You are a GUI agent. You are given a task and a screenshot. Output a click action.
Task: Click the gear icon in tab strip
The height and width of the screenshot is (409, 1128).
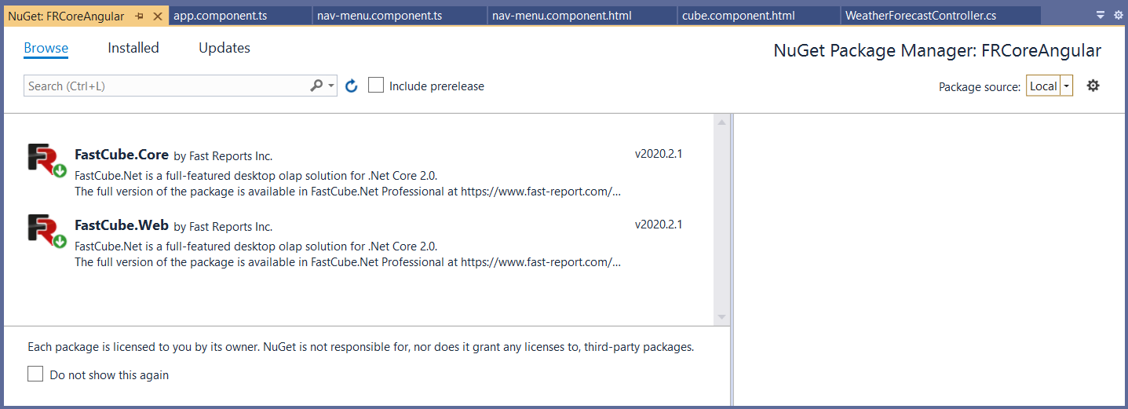tap(1119, 15)
